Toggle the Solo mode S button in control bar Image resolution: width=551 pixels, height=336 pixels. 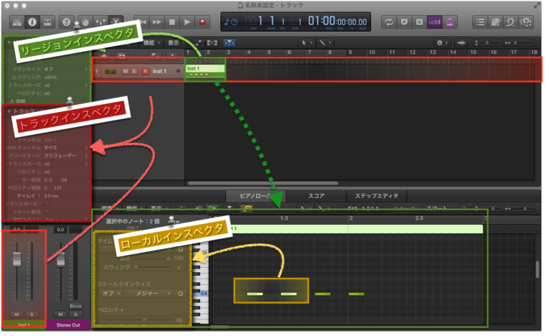pos(419,22)
